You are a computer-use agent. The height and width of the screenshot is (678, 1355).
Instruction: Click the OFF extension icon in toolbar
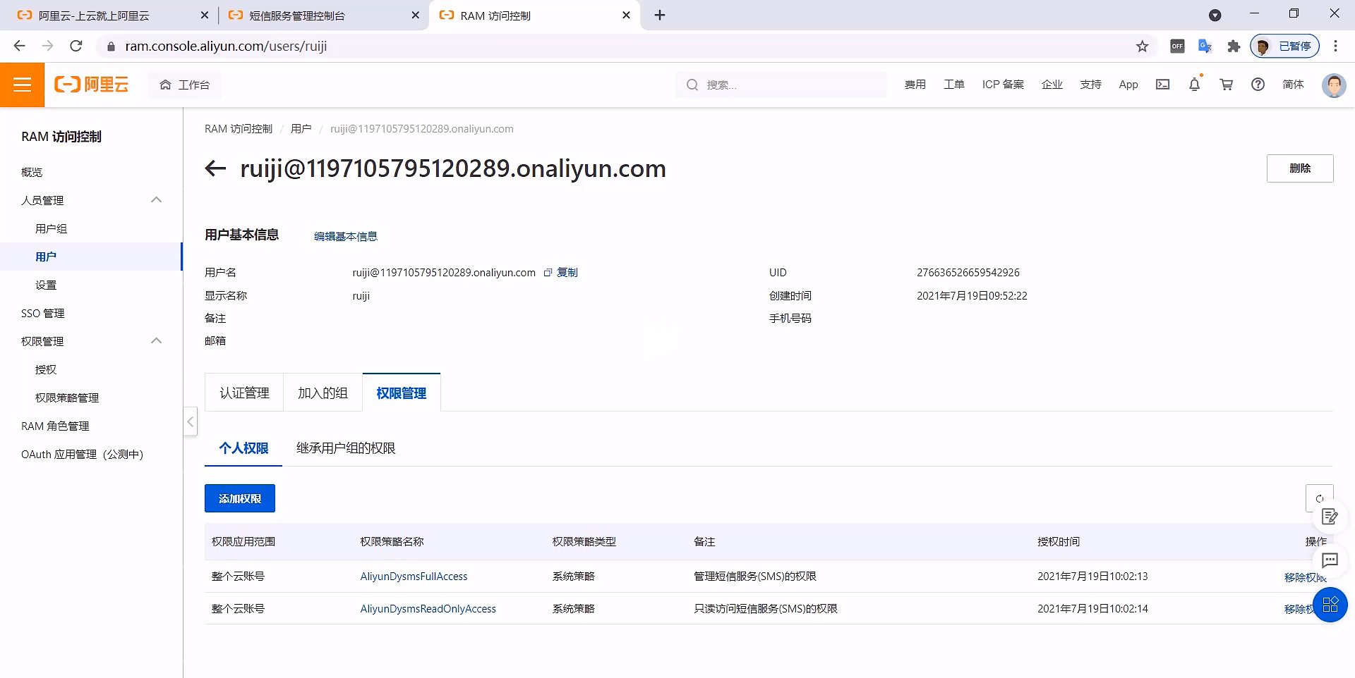pos(1177,47)
